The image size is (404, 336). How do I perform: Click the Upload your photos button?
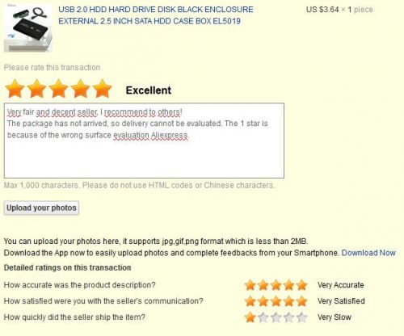coord(41,208)
